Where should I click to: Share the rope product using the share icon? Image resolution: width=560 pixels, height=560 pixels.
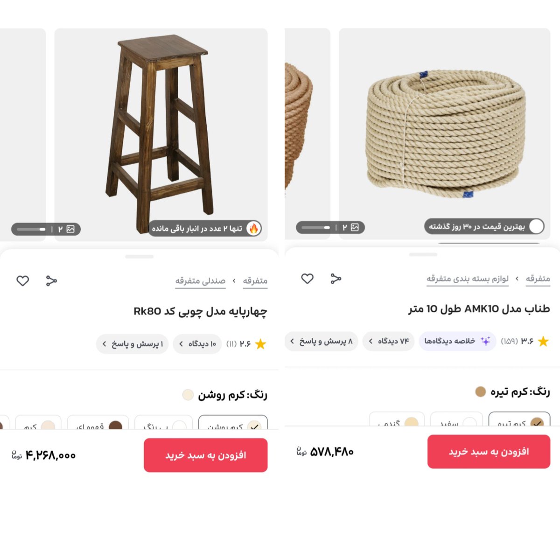(336, 279)
